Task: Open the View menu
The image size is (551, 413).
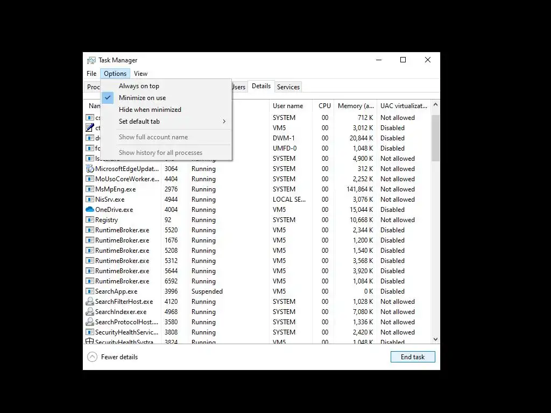Action: (140, 73)
